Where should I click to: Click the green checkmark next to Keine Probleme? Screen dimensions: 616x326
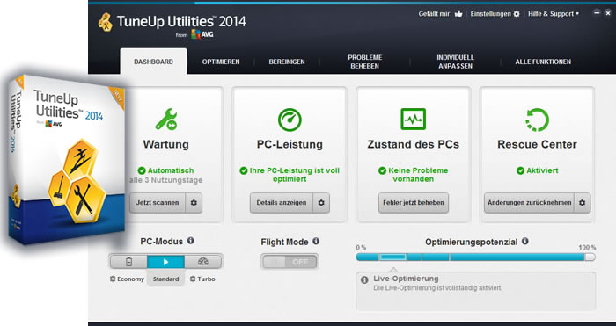pyautogui.click(x=382, y=170)
